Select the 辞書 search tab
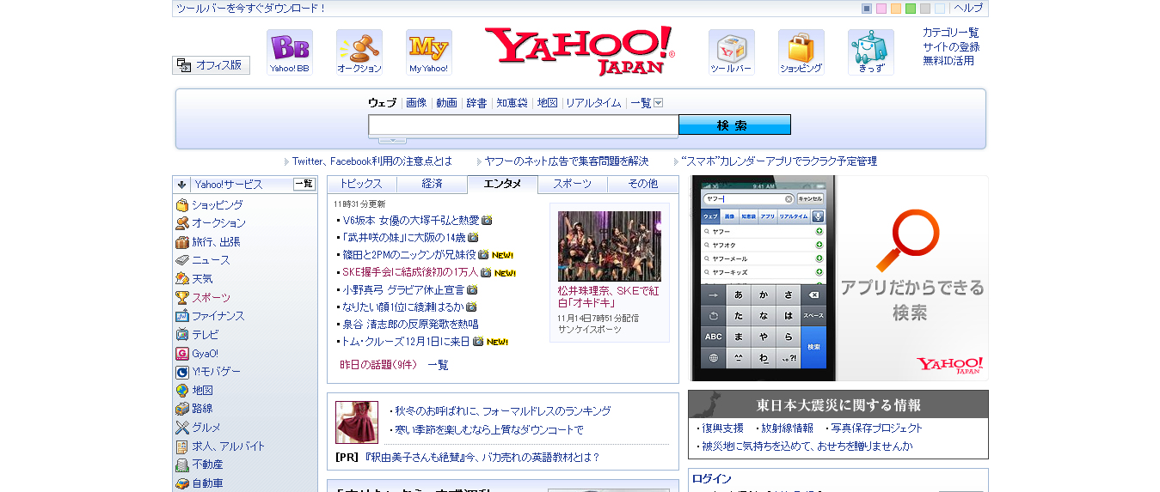1160x492 pixels. point(476,103)
